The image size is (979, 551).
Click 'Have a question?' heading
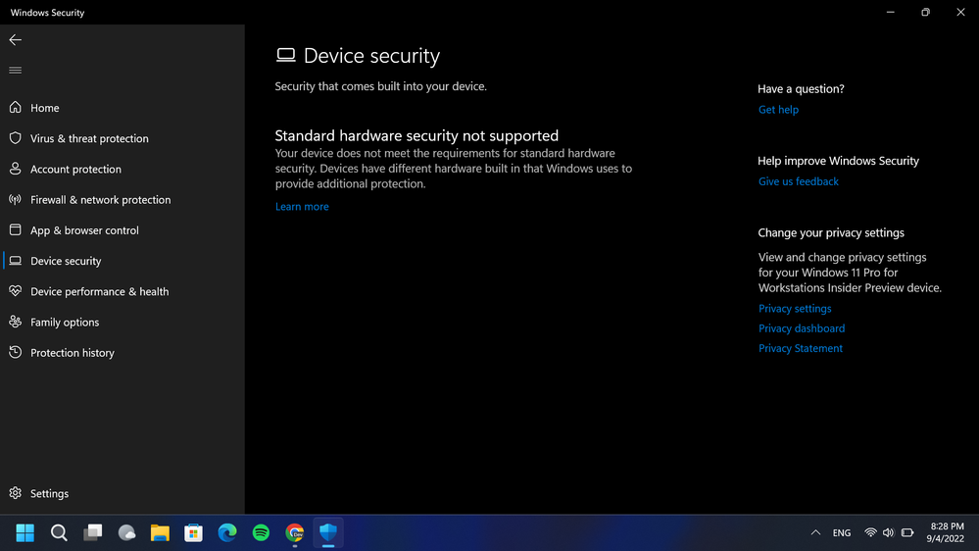(x=801, y=88)
